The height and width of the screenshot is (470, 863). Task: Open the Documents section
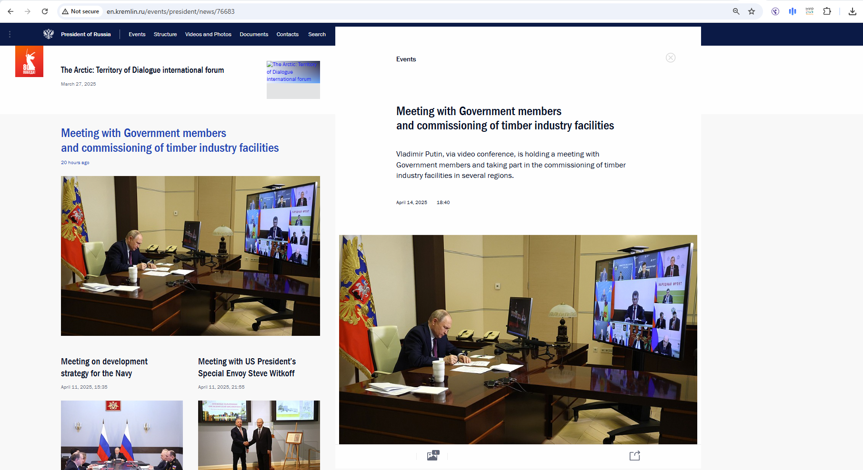point(254,34)
